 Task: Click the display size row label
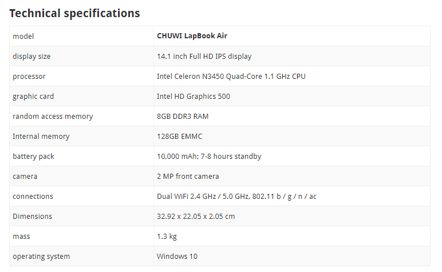[31, 57]
